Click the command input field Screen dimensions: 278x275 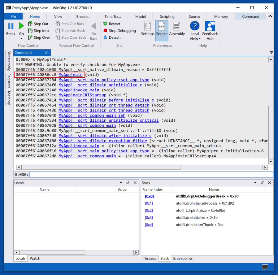pyautogui.click(x=151, y=174)
